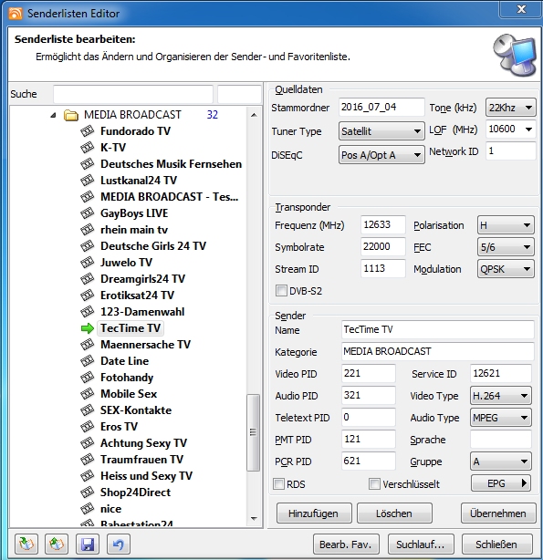Click film icon beside nice channel
This screenshot has width=543, height=560.
click(87, 509)
